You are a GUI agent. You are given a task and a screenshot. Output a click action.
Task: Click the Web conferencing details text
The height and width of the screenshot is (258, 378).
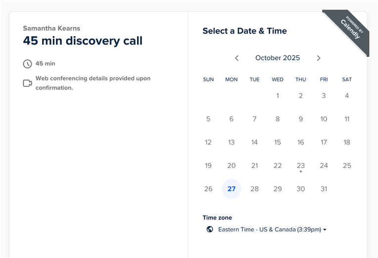[93, 83]
